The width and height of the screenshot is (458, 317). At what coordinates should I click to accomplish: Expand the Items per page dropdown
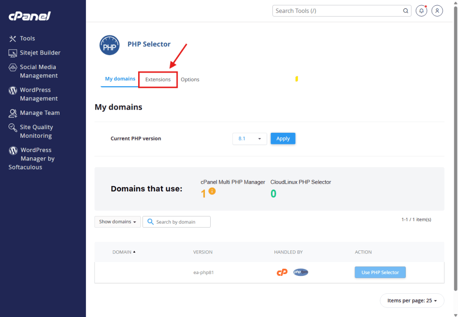412,300
